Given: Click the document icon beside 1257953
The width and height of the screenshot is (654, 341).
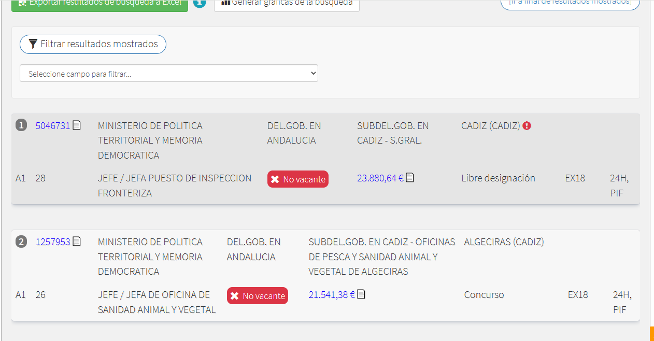Looking at the screenshot, I should tap(77, 241).
